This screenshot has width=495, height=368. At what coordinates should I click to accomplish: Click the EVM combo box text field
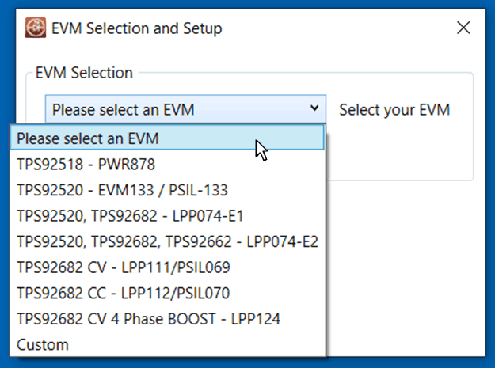pos(174,109)
